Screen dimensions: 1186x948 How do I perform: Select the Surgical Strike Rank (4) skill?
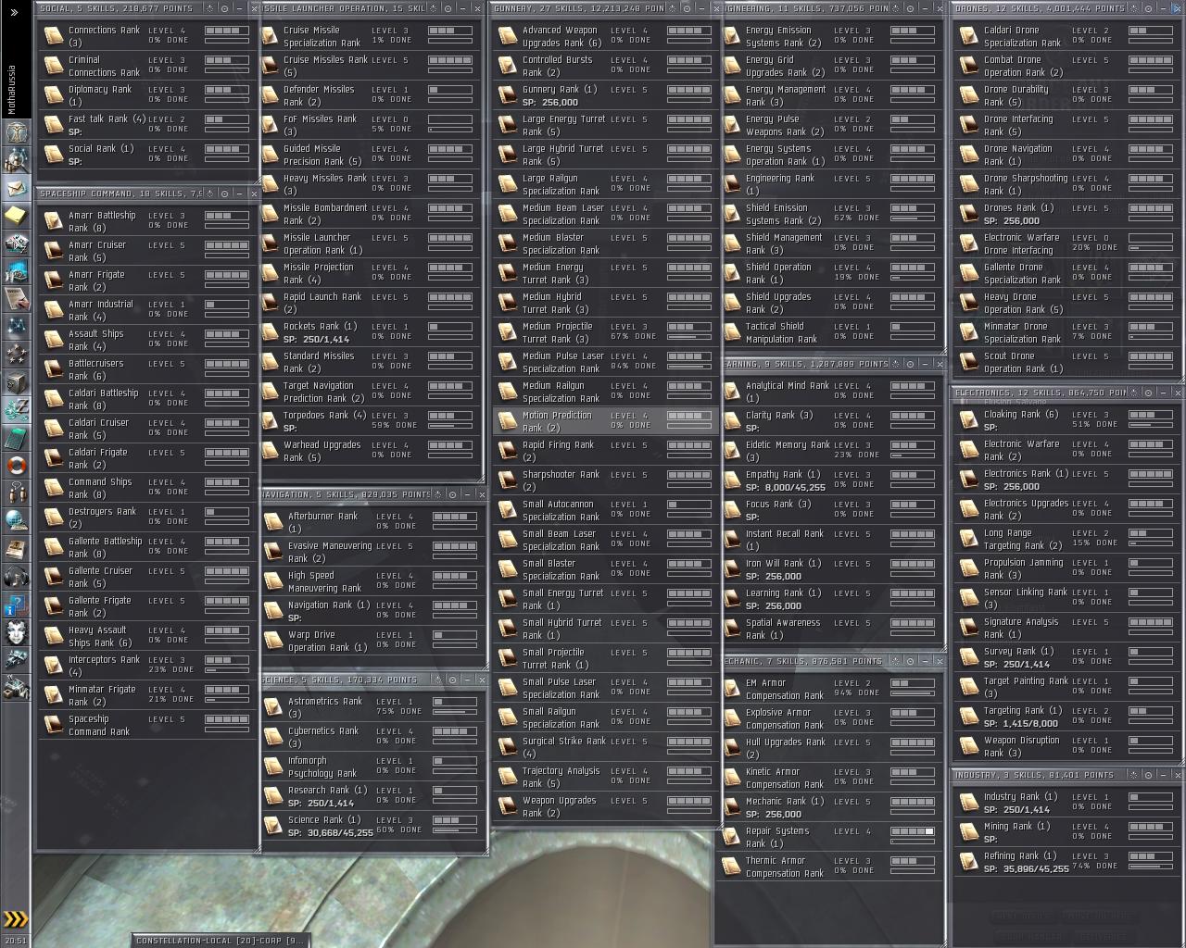click(x=605, y=747)
